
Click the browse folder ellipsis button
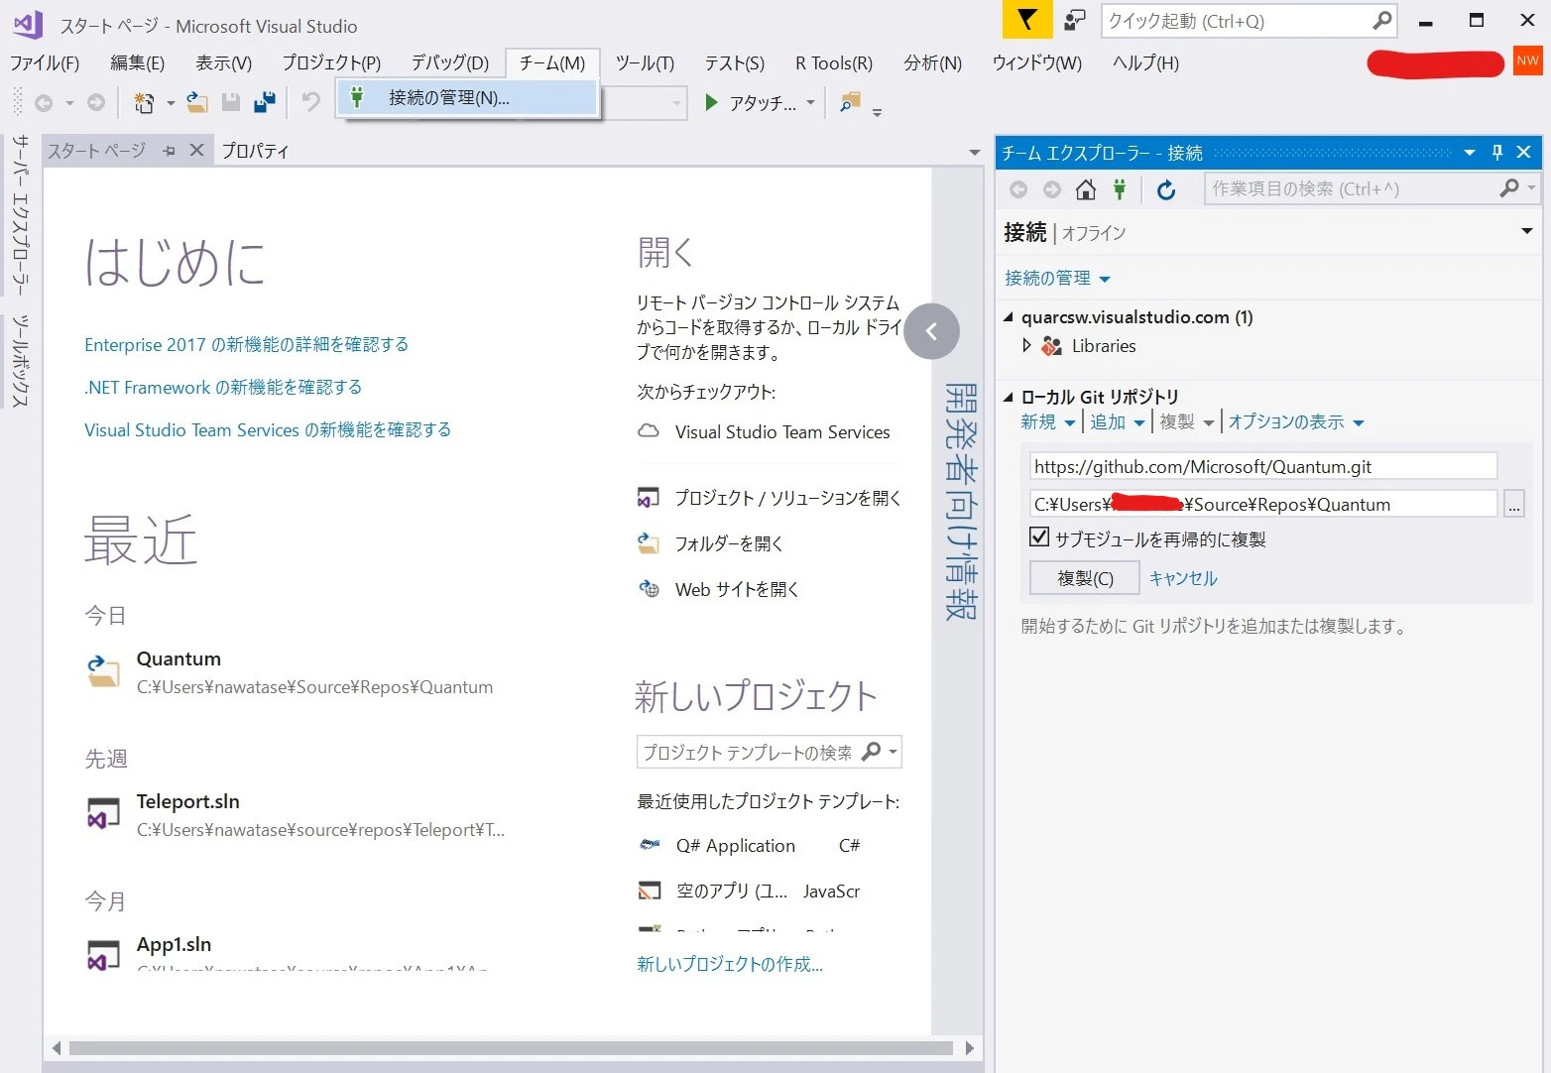point(1514,505)
